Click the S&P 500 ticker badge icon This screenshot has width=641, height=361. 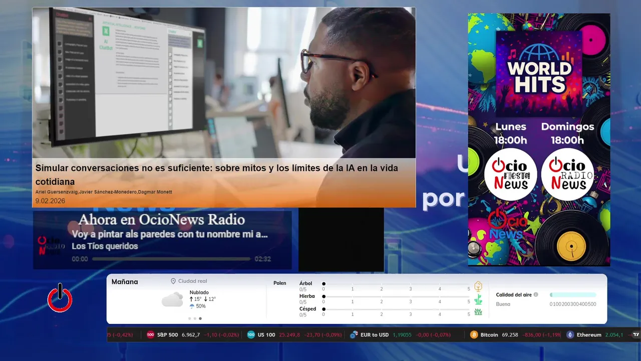click(150, 334)
